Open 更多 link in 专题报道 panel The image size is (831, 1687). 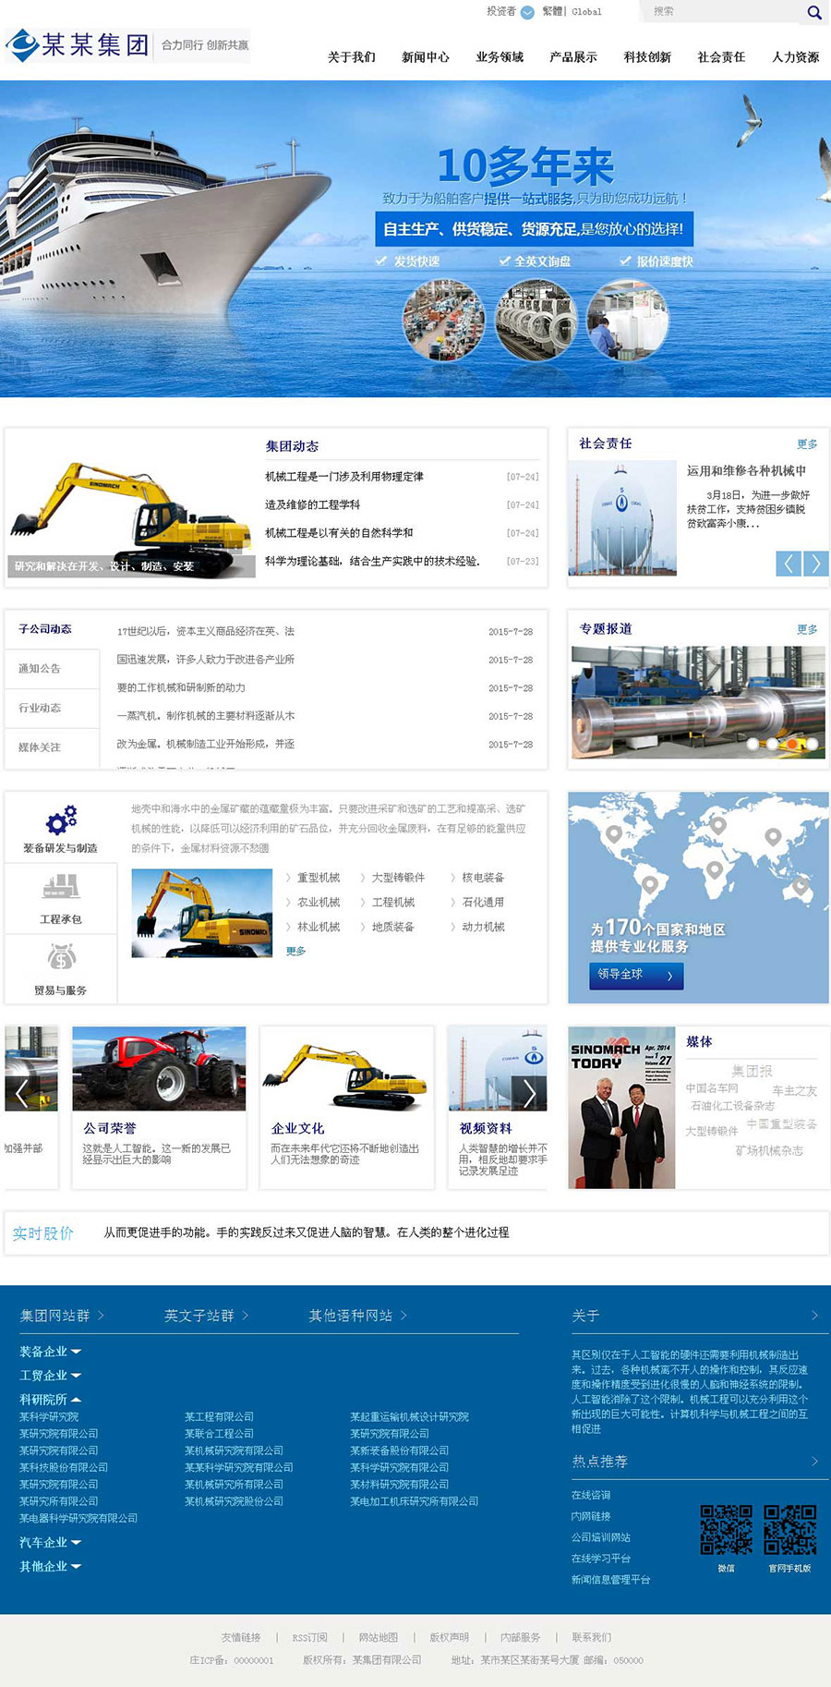pos(807,629)
